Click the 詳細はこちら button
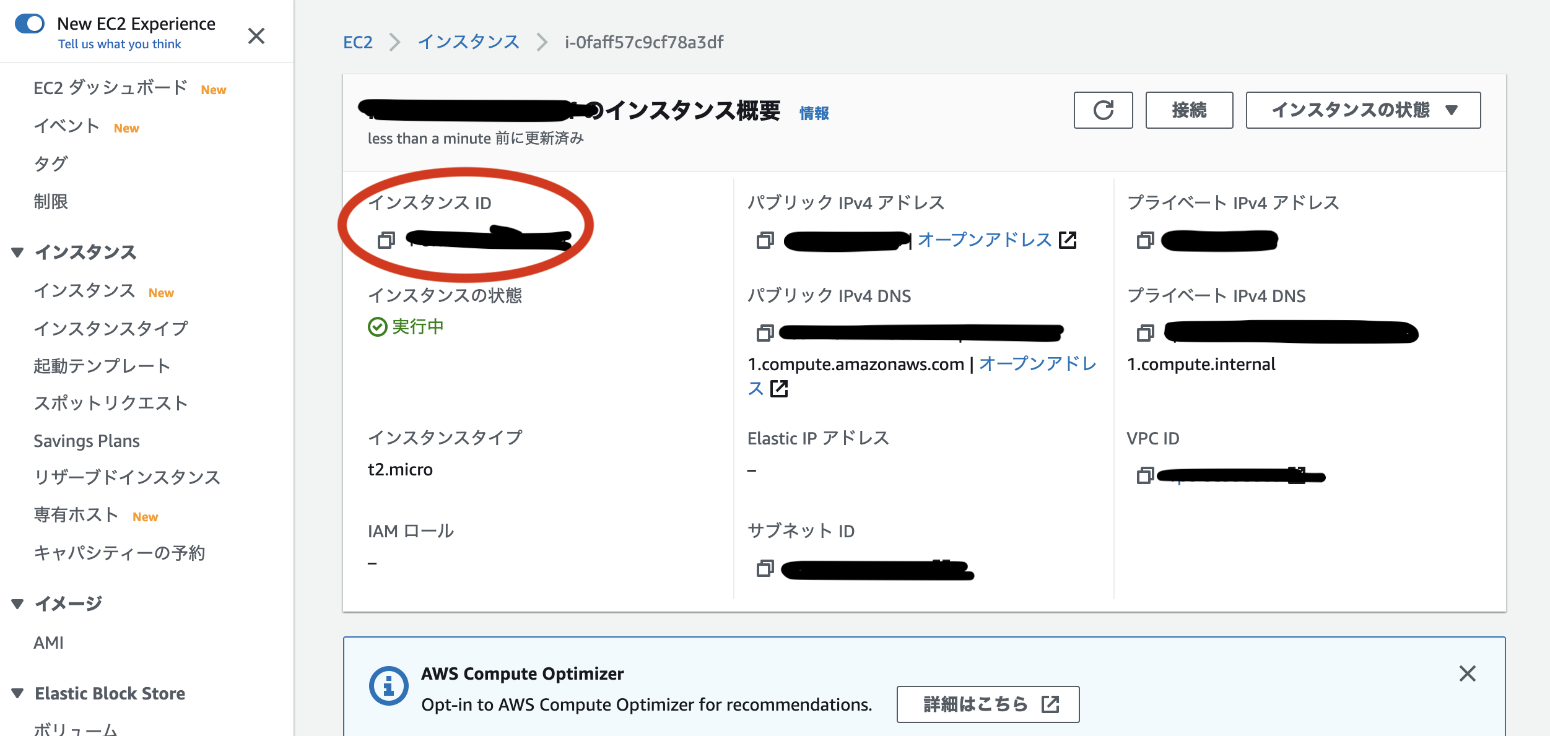 click(988, 704)
